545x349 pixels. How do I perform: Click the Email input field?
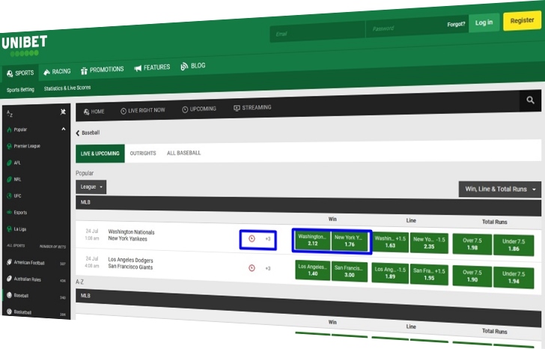pyautogui.click(x=317, y=31)
